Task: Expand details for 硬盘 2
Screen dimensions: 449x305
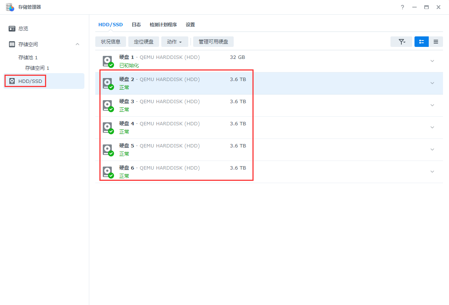Action: click(x=432, y=83)
